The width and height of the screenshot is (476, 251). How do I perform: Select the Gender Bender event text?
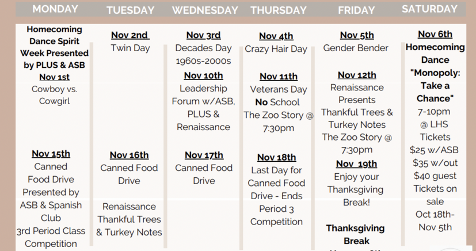coord(356,48)
